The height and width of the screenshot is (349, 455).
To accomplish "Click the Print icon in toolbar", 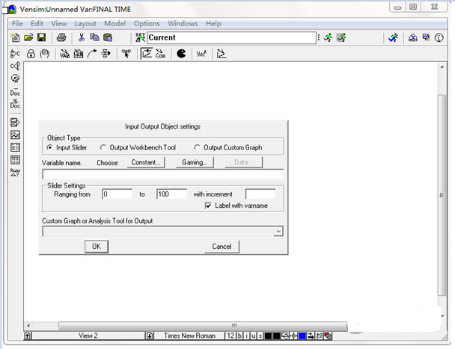I will click(61, 37).
